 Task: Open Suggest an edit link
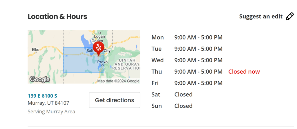[x=261, y=17]
